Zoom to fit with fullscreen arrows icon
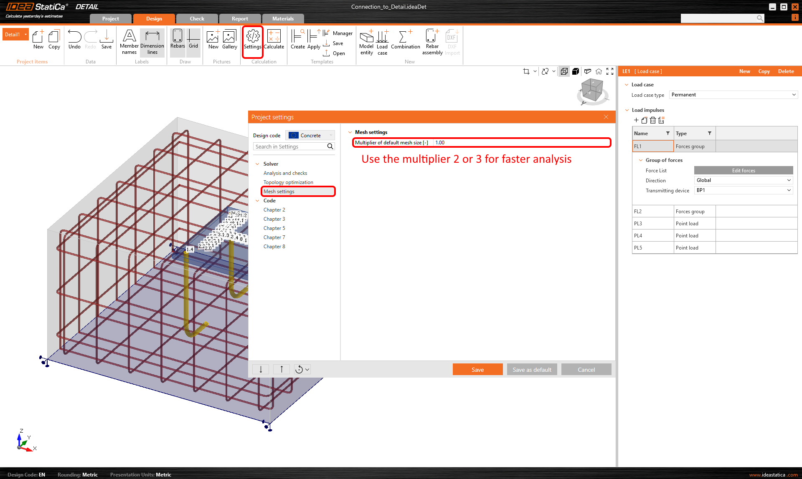 (610, 71)
